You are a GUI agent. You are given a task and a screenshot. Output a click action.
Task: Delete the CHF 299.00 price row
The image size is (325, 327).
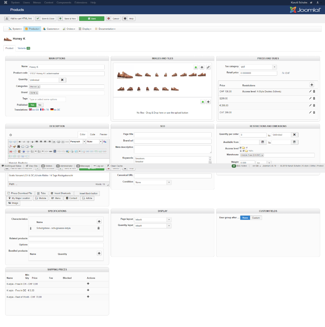tap(314, 112)
